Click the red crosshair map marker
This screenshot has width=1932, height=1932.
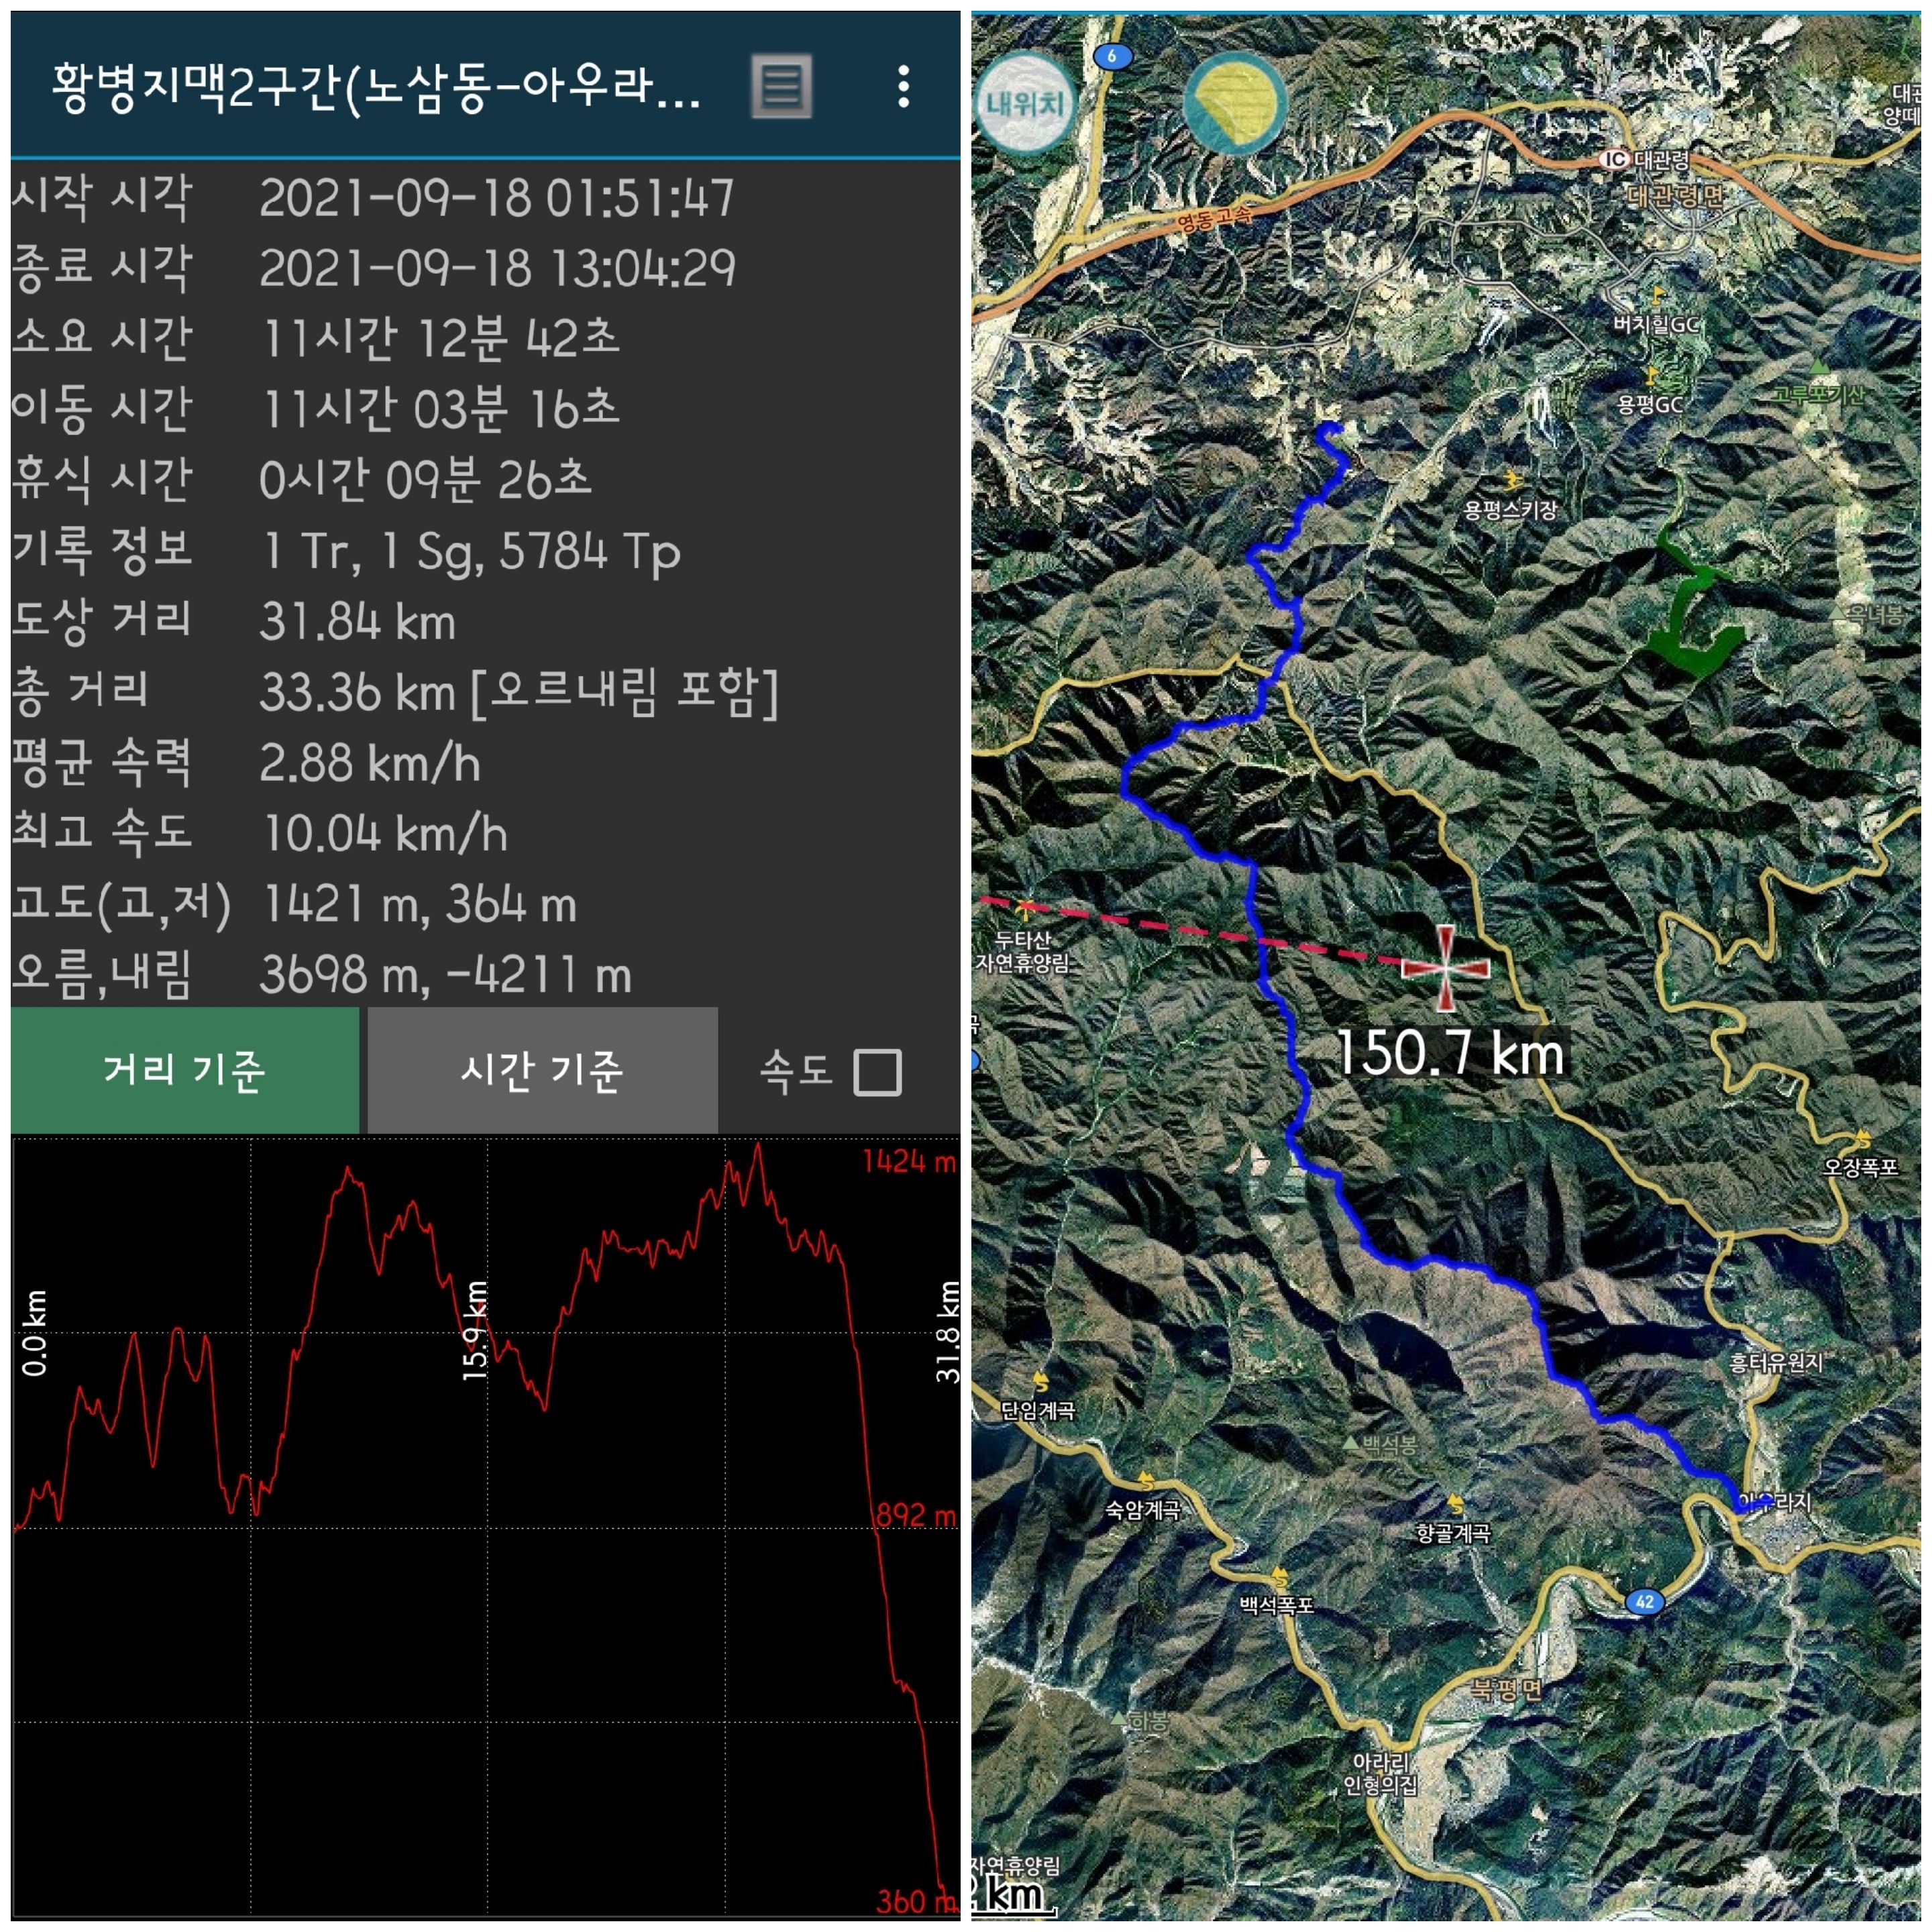1445,967
